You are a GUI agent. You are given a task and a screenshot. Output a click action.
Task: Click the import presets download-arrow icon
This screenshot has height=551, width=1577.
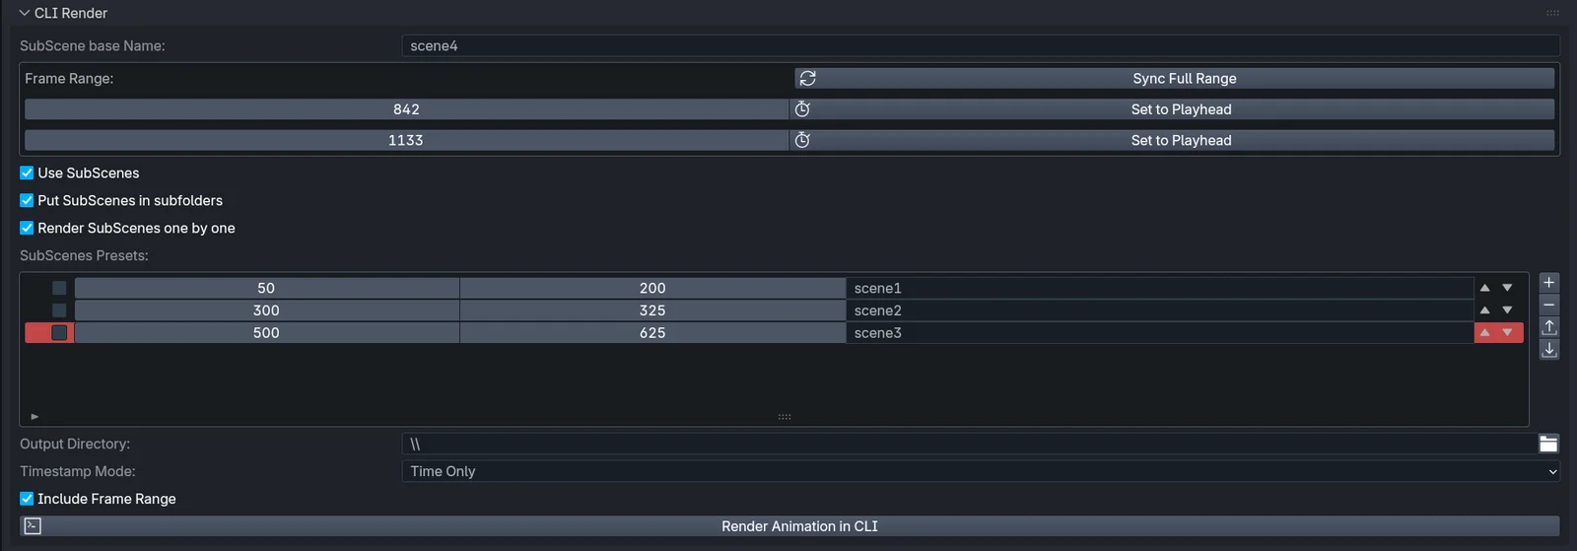(x=1548, y=350)
